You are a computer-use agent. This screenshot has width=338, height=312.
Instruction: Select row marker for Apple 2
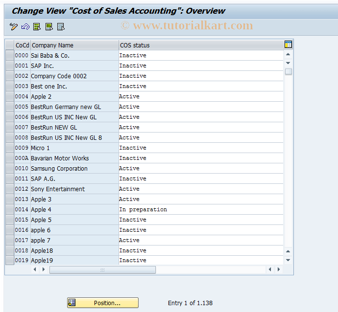pos(10,97)
